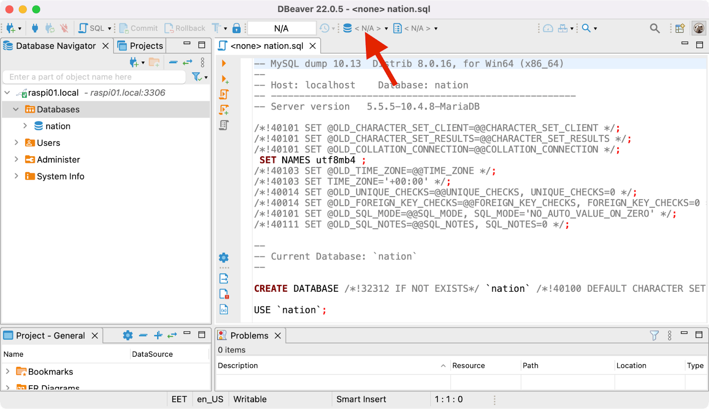Click the magnifier search icon at top right
The image size is (709, 409).
[x=654, y=28]
